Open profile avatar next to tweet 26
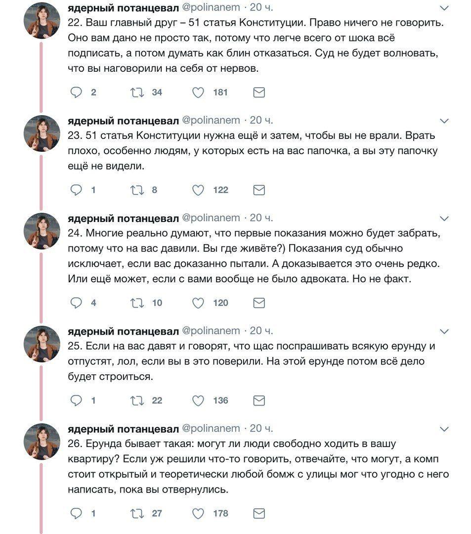The width and height of the screenshot is (471, 534). 42,442
